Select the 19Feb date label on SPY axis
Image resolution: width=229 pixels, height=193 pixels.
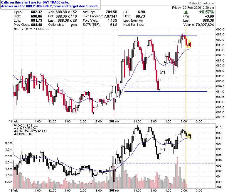click(14, 121)
